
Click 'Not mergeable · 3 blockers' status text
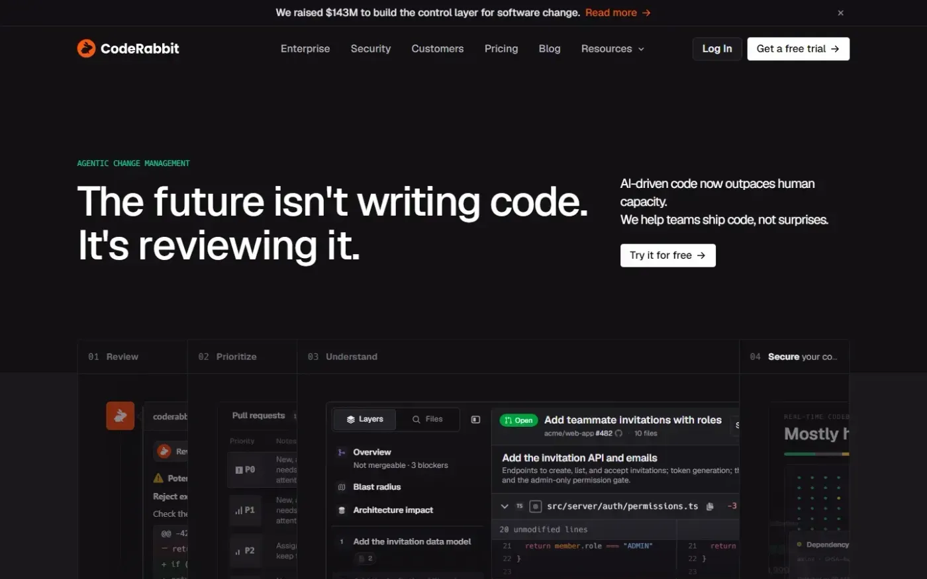pyautogui.click(x=401, y=465)
